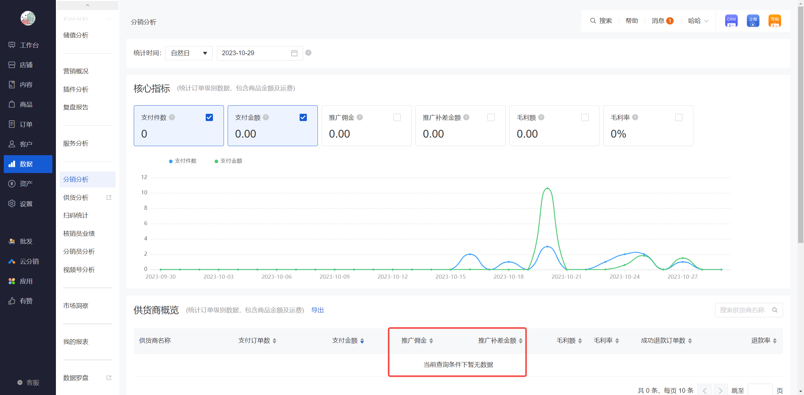804x395 pixels.
Task: Click help icon beside 支付件数
Action: click(172, 117)
